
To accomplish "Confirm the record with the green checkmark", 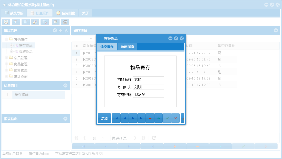I will click(x=167, y=118).
